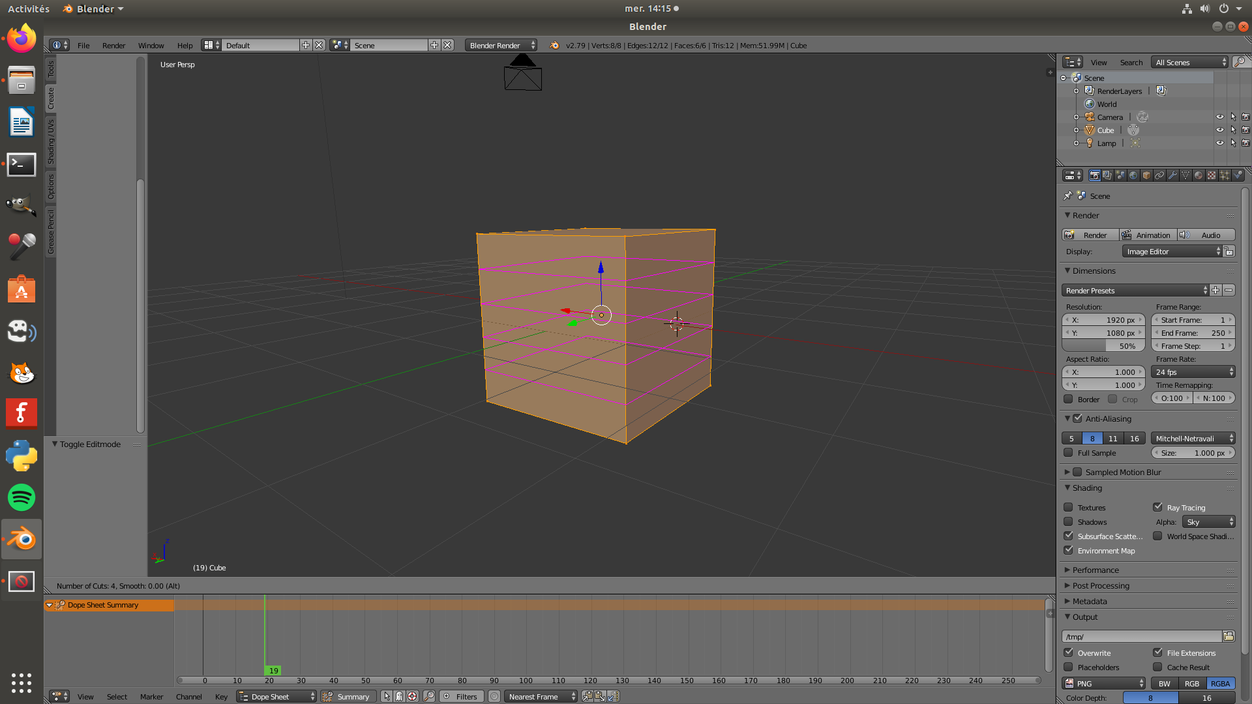
Task: Remove the render preset with minus
Action: tap(1229, 290)
